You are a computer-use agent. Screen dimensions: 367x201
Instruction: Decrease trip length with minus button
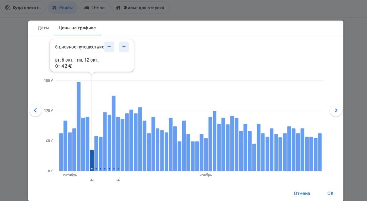(x=109, y=47)
